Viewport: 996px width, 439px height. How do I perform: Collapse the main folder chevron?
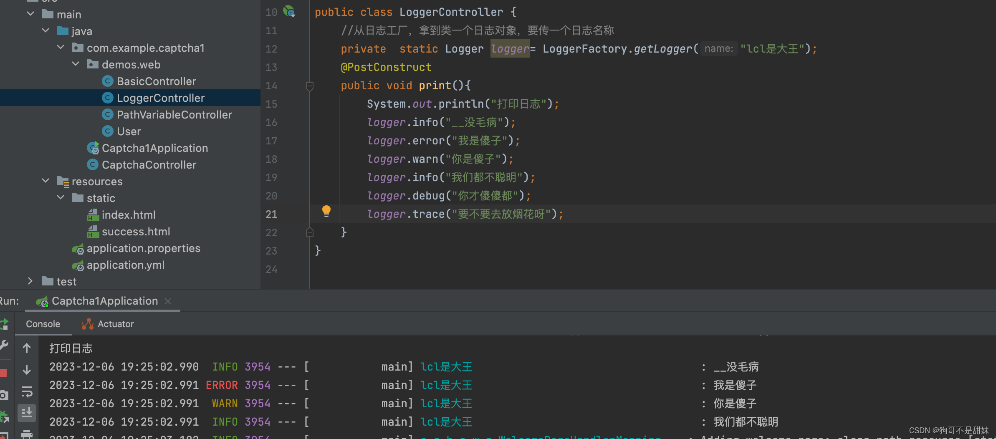[x=30, y=14]
